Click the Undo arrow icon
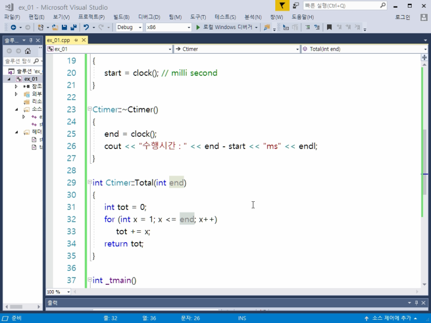 pyautogui.click(x=86, y=27)
